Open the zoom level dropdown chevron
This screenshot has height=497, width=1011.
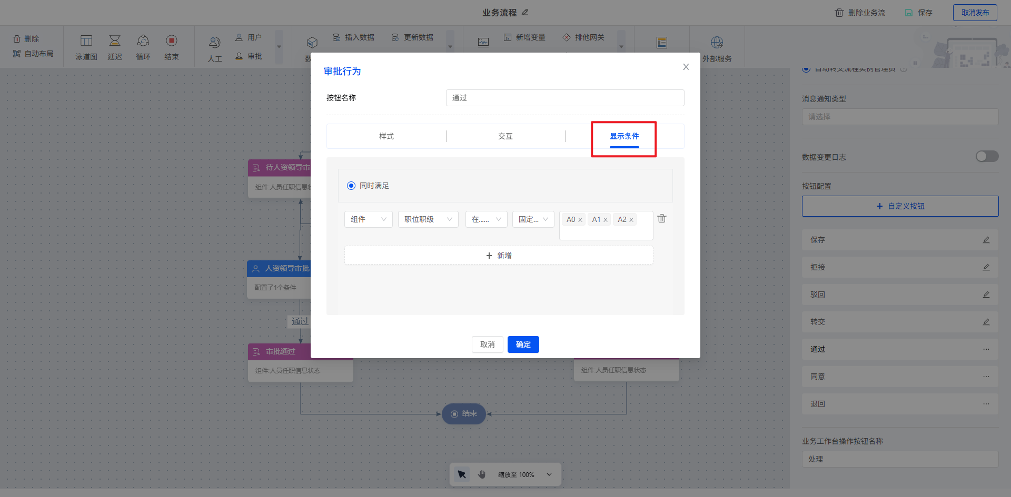[549, 474]
